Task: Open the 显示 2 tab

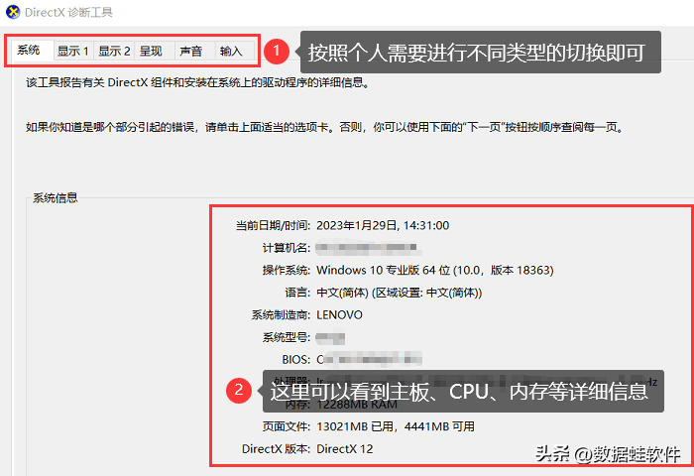Action: 114,52
